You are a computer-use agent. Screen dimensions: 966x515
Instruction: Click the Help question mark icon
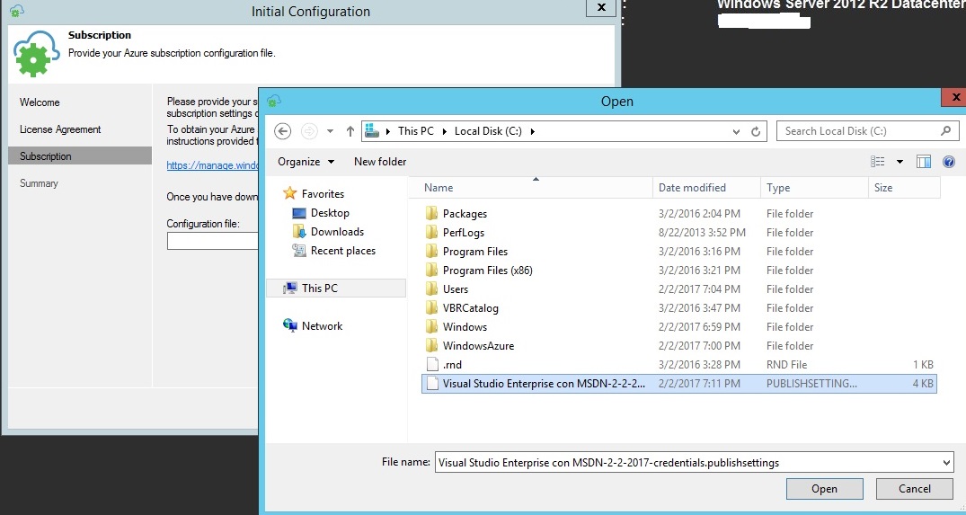point(948,162)
